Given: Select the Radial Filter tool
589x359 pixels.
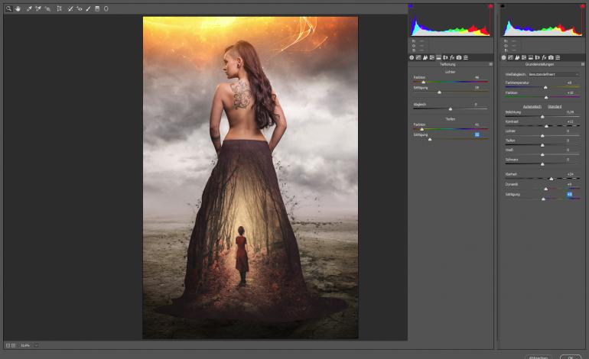Looking at the screenshot, I should tap(106, 8).
